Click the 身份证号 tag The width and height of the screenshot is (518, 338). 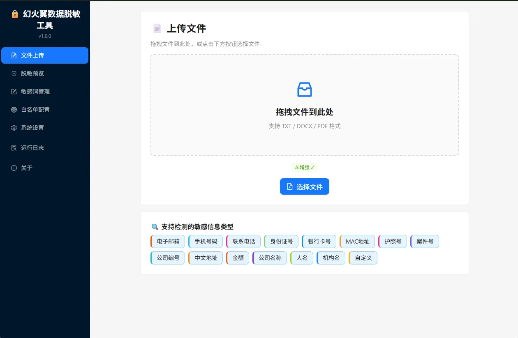281,241
